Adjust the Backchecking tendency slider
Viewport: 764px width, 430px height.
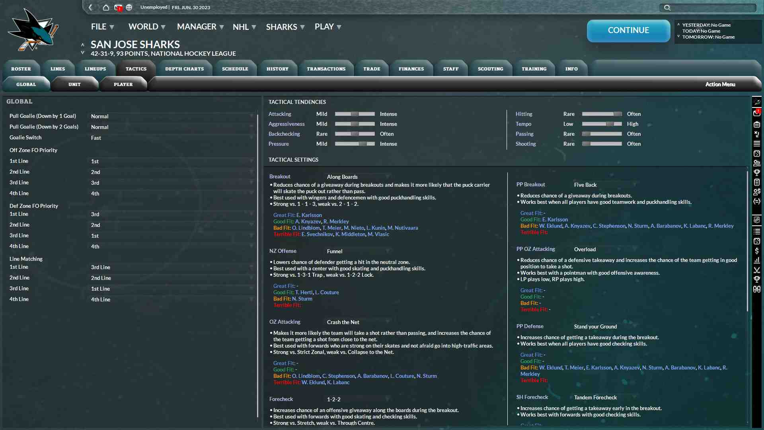(355, 134)
